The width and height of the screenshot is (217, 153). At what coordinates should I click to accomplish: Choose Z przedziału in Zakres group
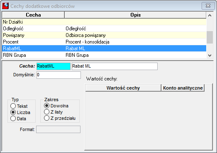pos(46,118)
